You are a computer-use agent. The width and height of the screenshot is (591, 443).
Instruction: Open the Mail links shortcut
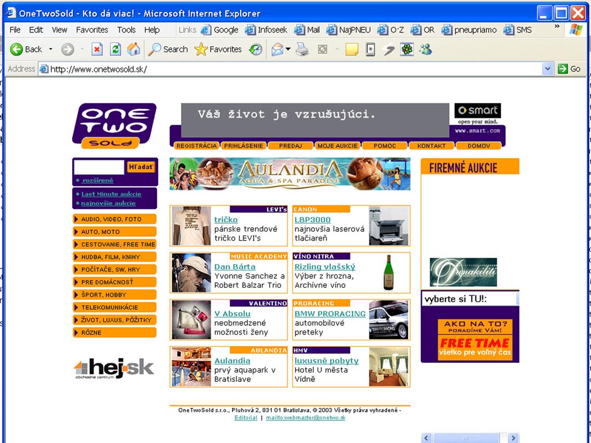tap(307, 30)
